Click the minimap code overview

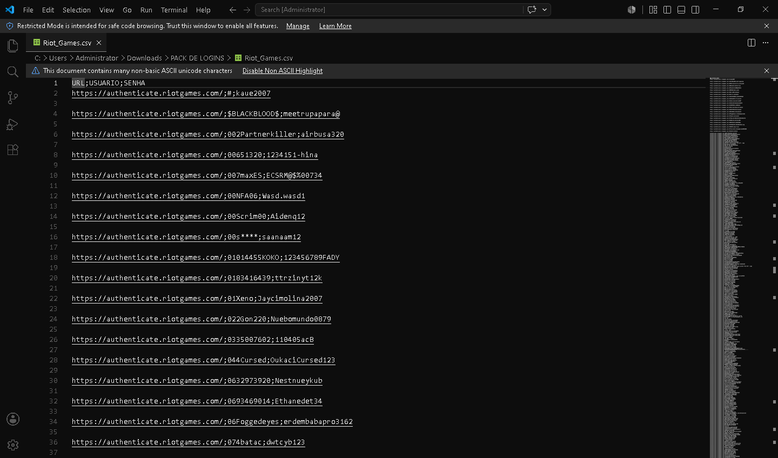739,268
